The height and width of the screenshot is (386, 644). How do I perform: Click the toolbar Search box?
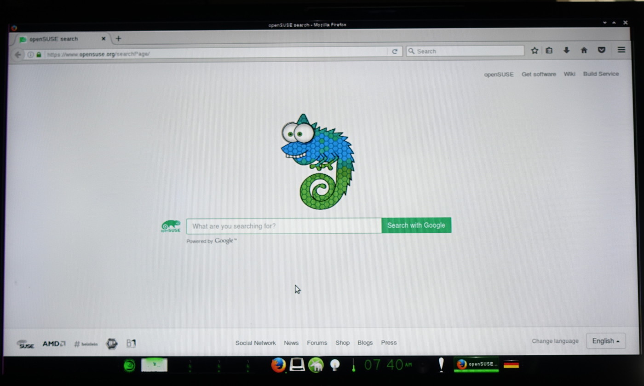coord(465,51)
